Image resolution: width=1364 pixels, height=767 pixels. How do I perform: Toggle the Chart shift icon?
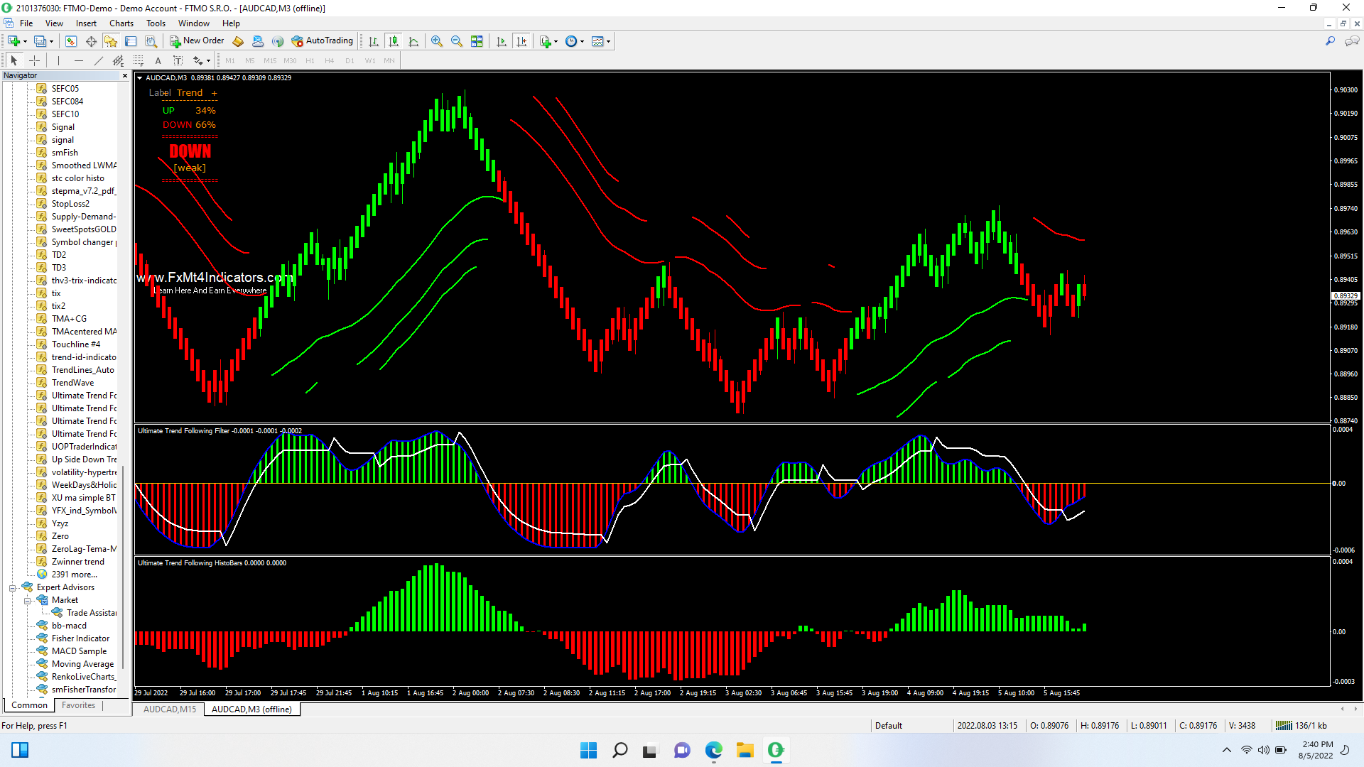click(x=521, y=41)
